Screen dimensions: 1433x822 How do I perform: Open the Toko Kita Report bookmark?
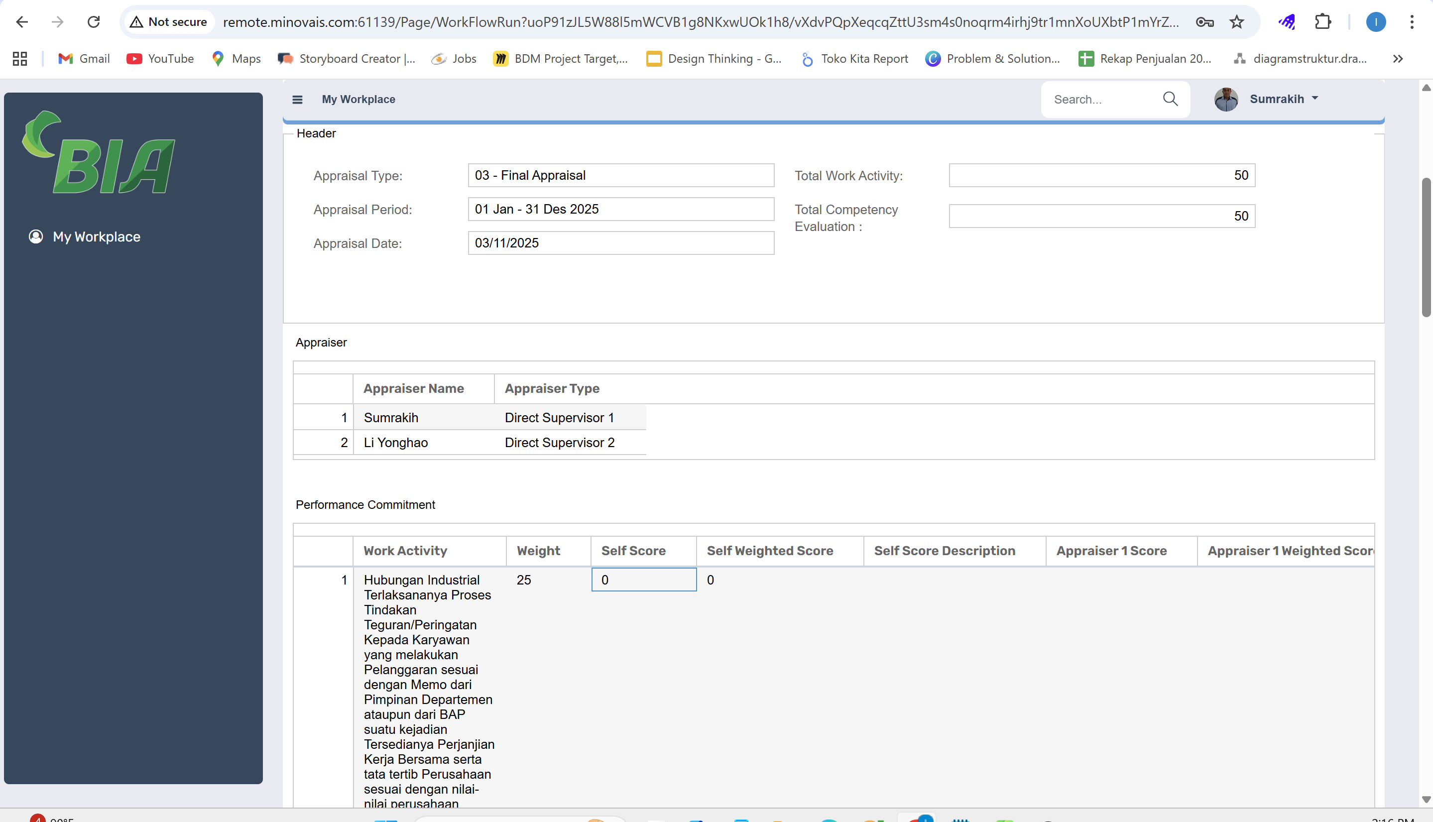pos(855,59)
